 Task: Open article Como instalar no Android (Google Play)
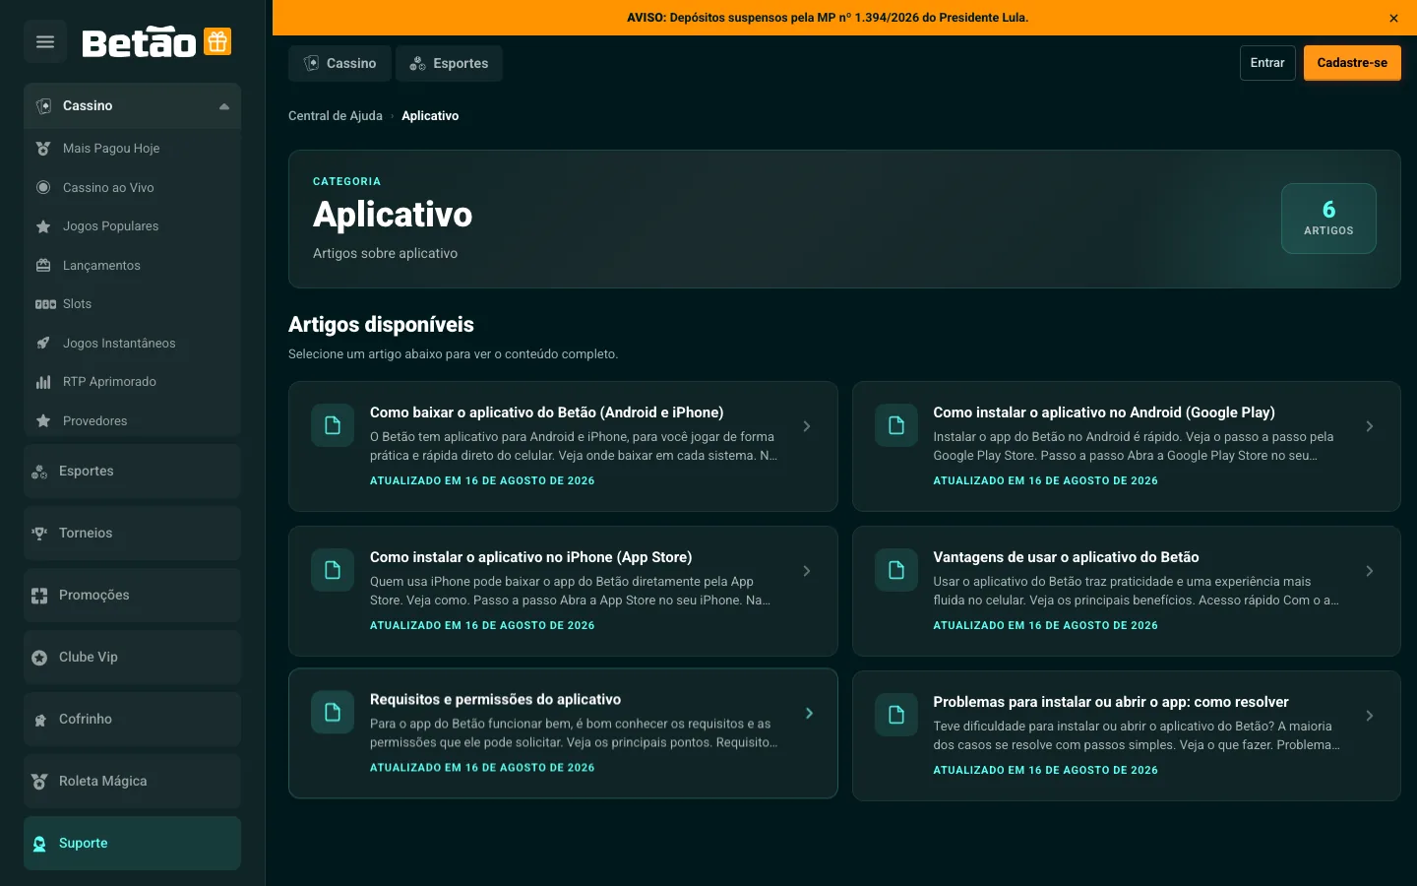click(x=1127, y=446)
